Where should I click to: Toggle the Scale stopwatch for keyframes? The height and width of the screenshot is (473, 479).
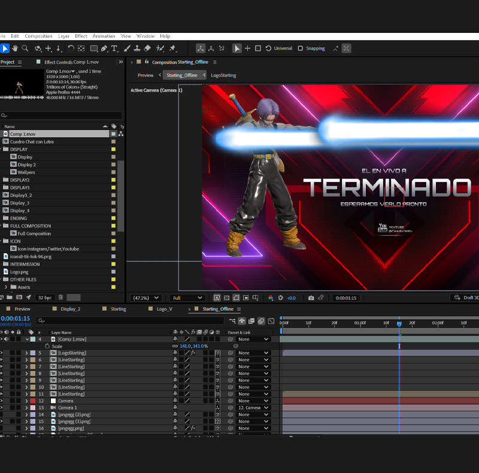pyautogui.click(x=47, y=346)
